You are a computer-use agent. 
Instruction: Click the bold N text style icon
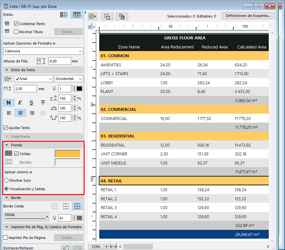click(9, 103)
